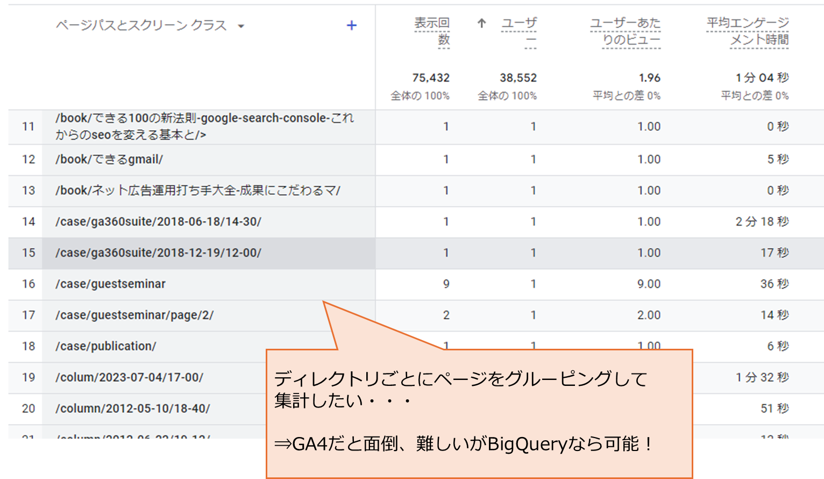Add a secondary dimension with the plus icon

[x=352, y=25]
